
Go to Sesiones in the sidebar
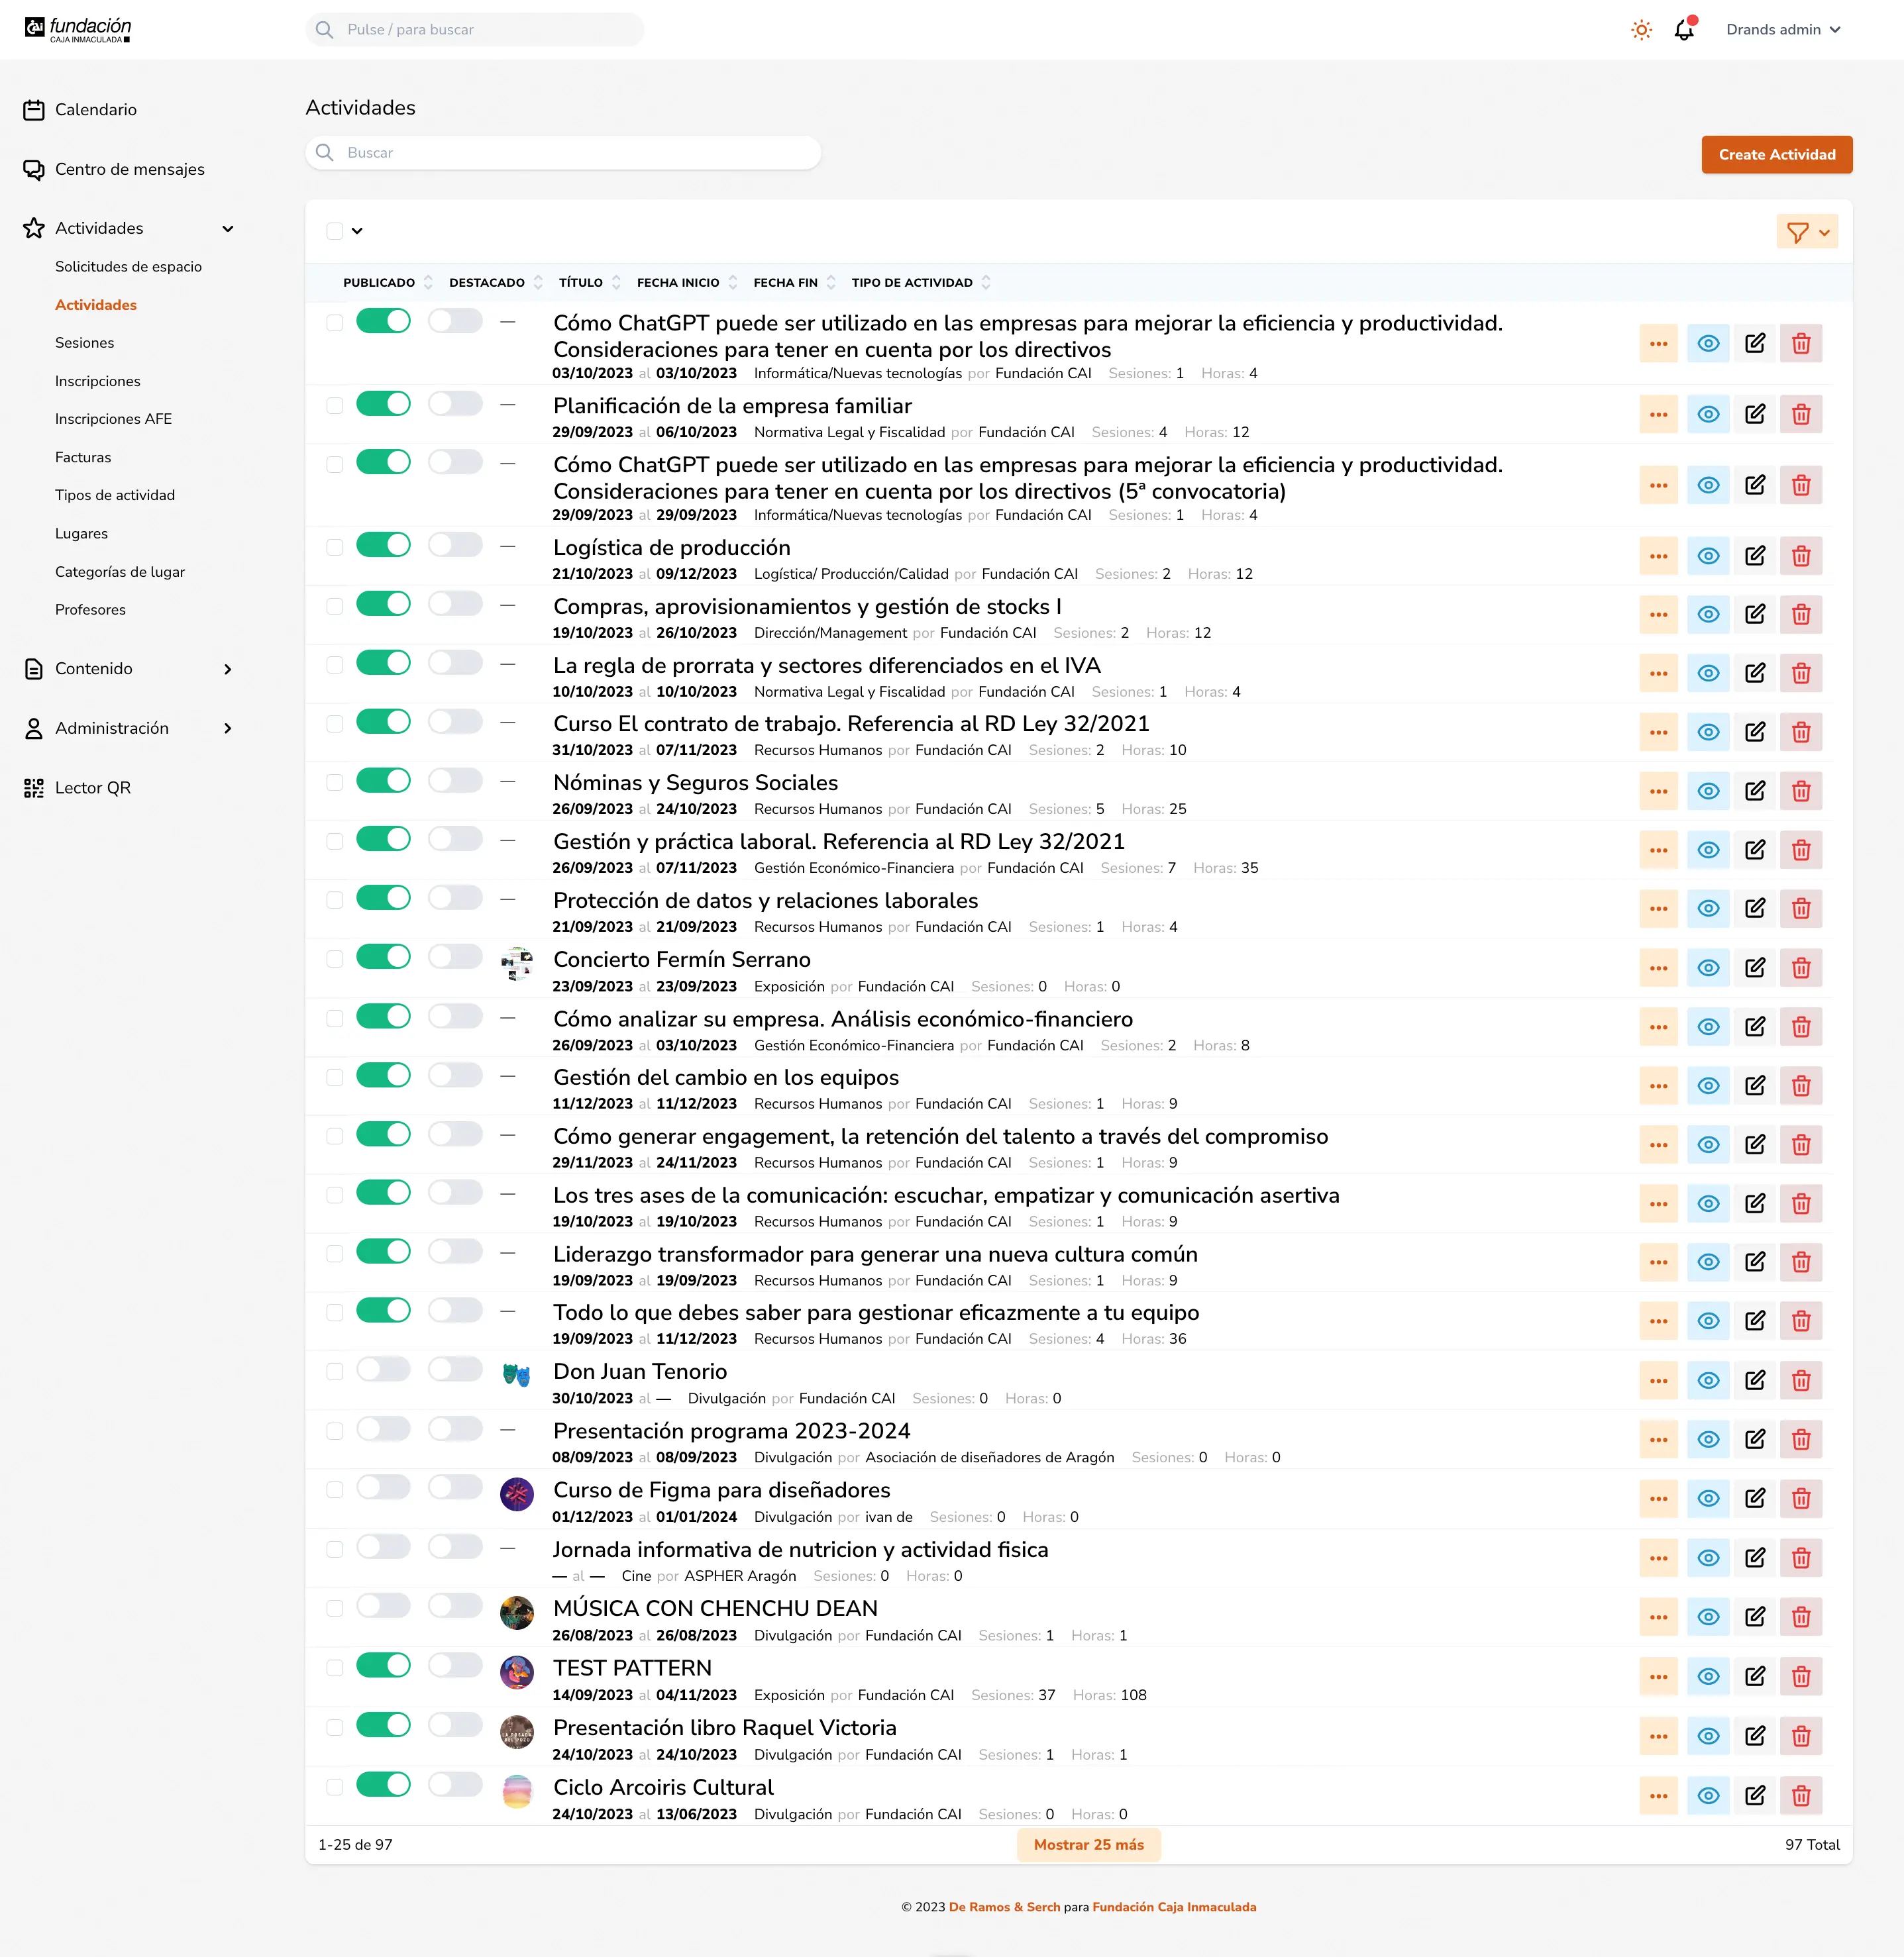pyautogui.click(x=84, y=343)
